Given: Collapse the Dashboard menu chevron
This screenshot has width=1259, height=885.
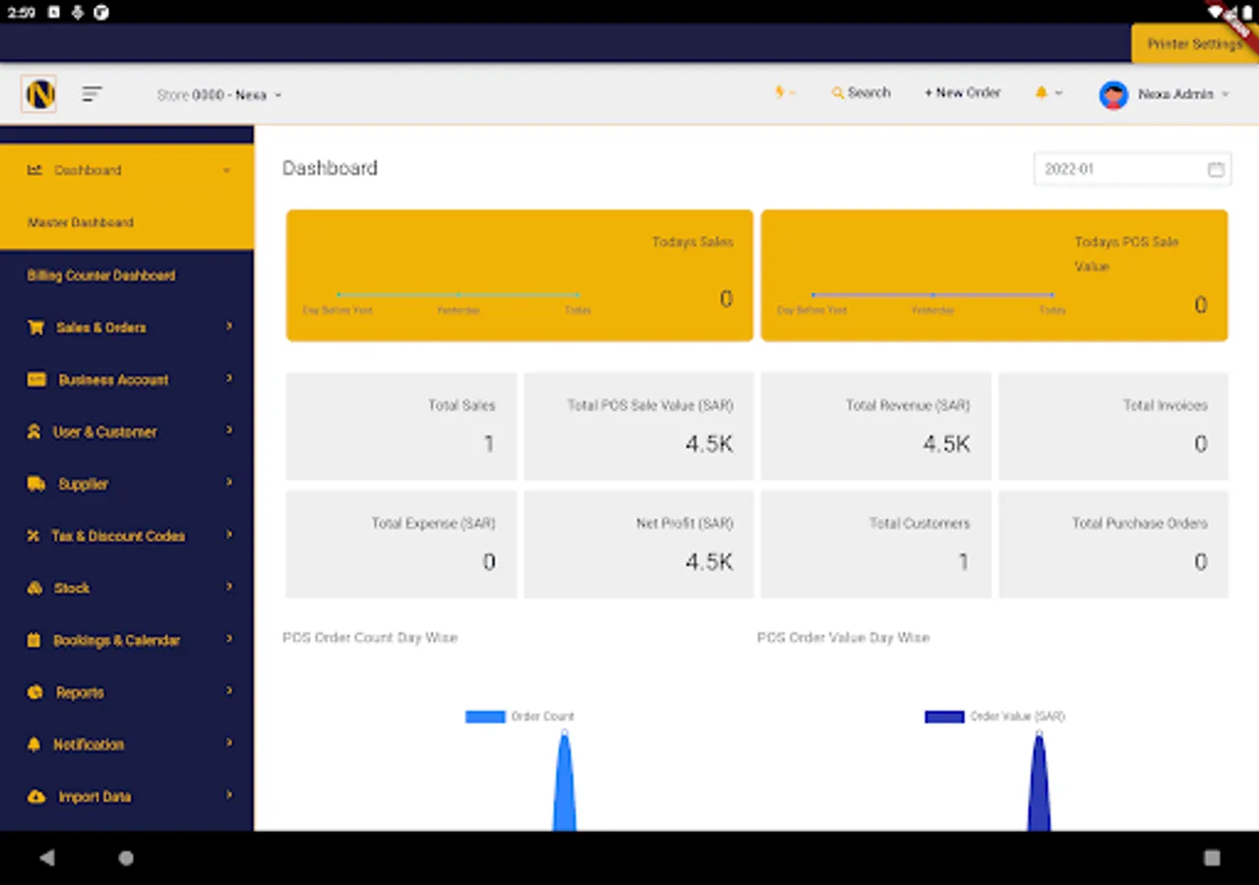Looking at the screenshot, I should [227, 170].
